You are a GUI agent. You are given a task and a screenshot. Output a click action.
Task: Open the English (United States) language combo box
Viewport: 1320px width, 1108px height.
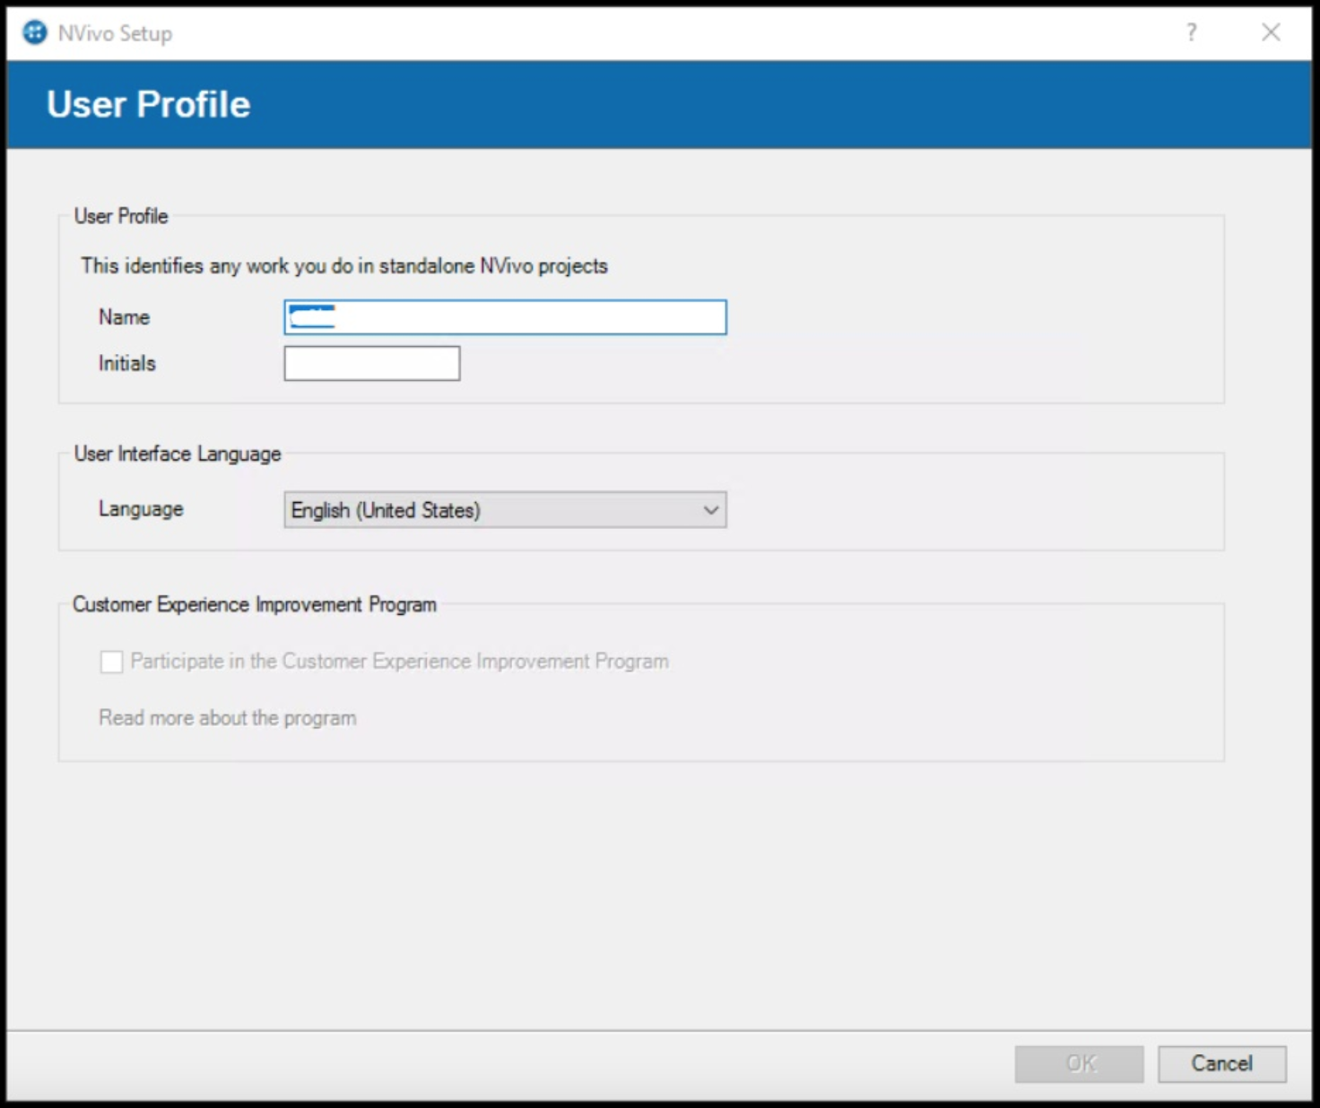coord(493,510)
